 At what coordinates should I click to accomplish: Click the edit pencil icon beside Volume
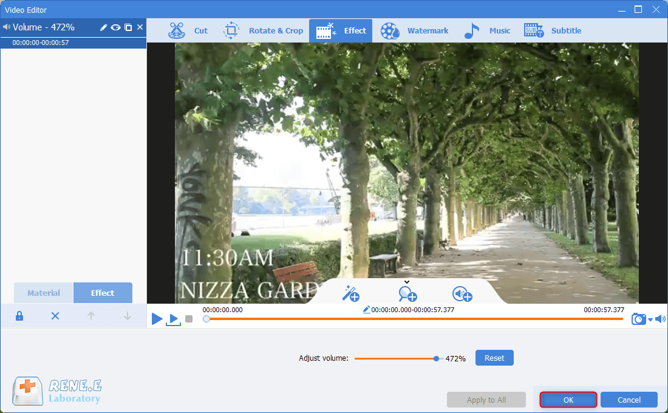click(x=103, y=27)
